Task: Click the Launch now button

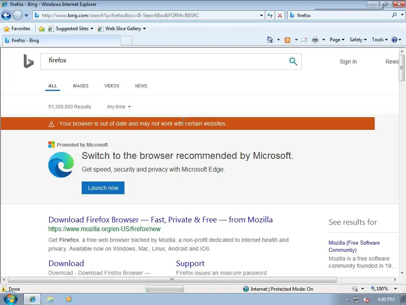Action: click(x=103, y=188)
